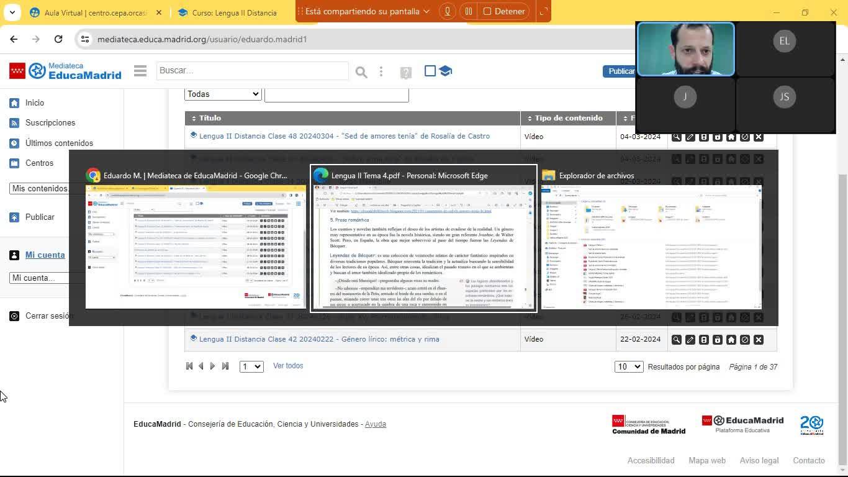Click the Buscar search input field

click(253, 71)
